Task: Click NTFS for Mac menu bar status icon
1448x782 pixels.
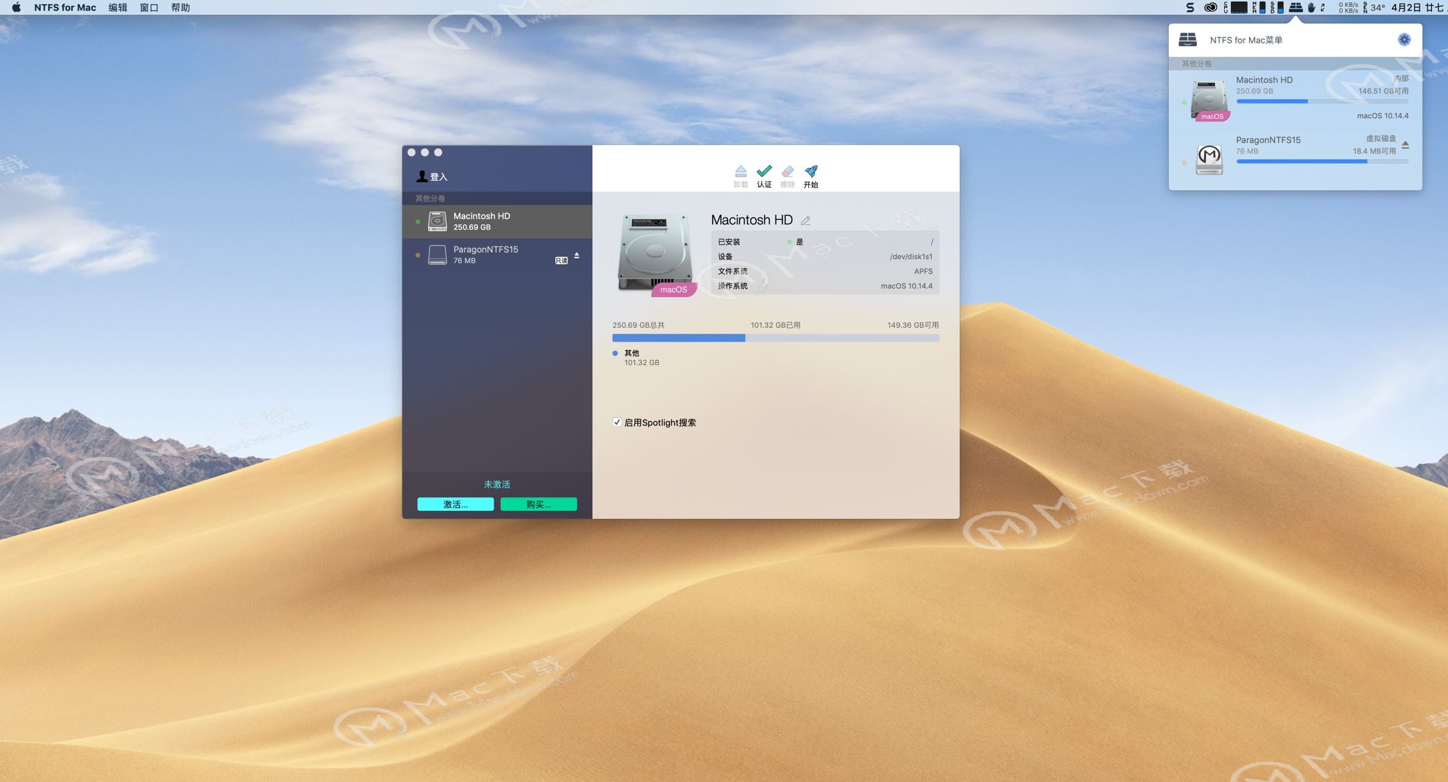Action: [1296, 7]
